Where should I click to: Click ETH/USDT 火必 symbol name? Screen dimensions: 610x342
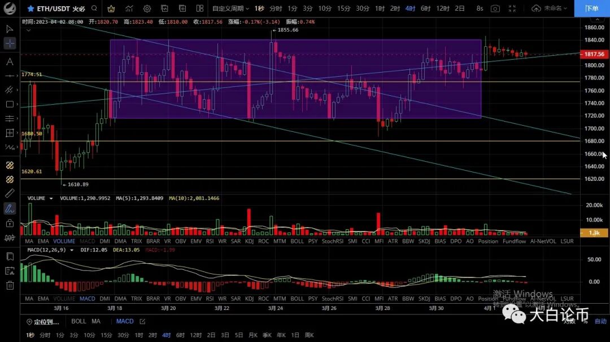pos(61,8)
